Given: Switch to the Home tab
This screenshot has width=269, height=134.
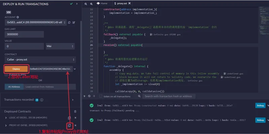Looking at the screenshot, I should coord(102,3).
